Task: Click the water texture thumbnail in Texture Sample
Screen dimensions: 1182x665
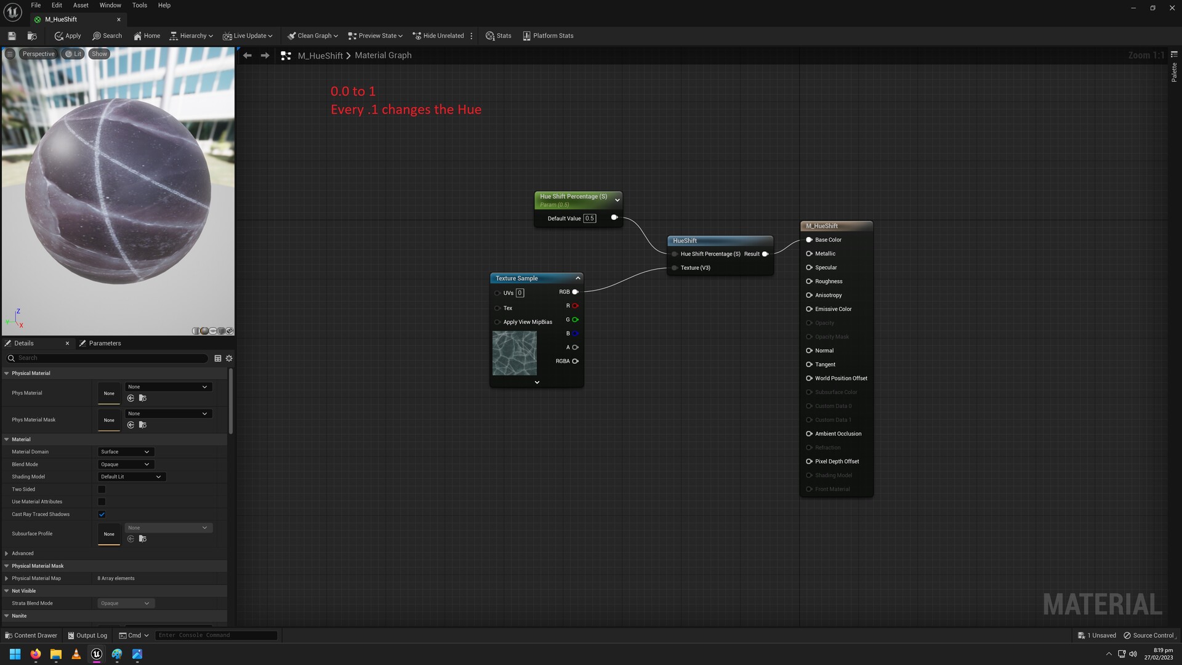Action: pyautogui.click(x=515, y=353)
